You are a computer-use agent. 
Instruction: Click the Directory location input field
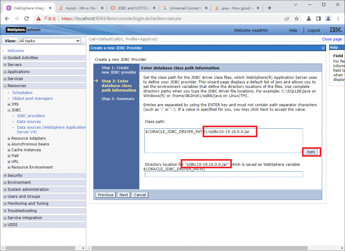(224, 174)
